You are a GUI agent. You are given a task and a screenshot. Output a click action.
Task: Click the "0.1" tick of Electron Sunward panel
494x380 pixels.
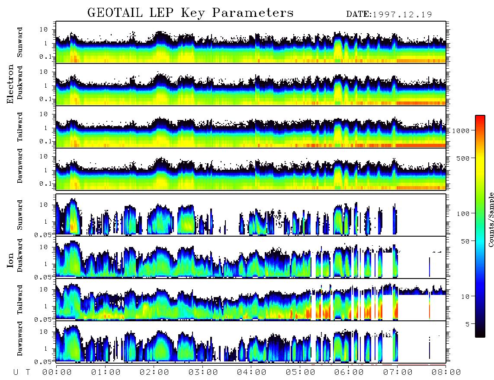tap(46, 56)
